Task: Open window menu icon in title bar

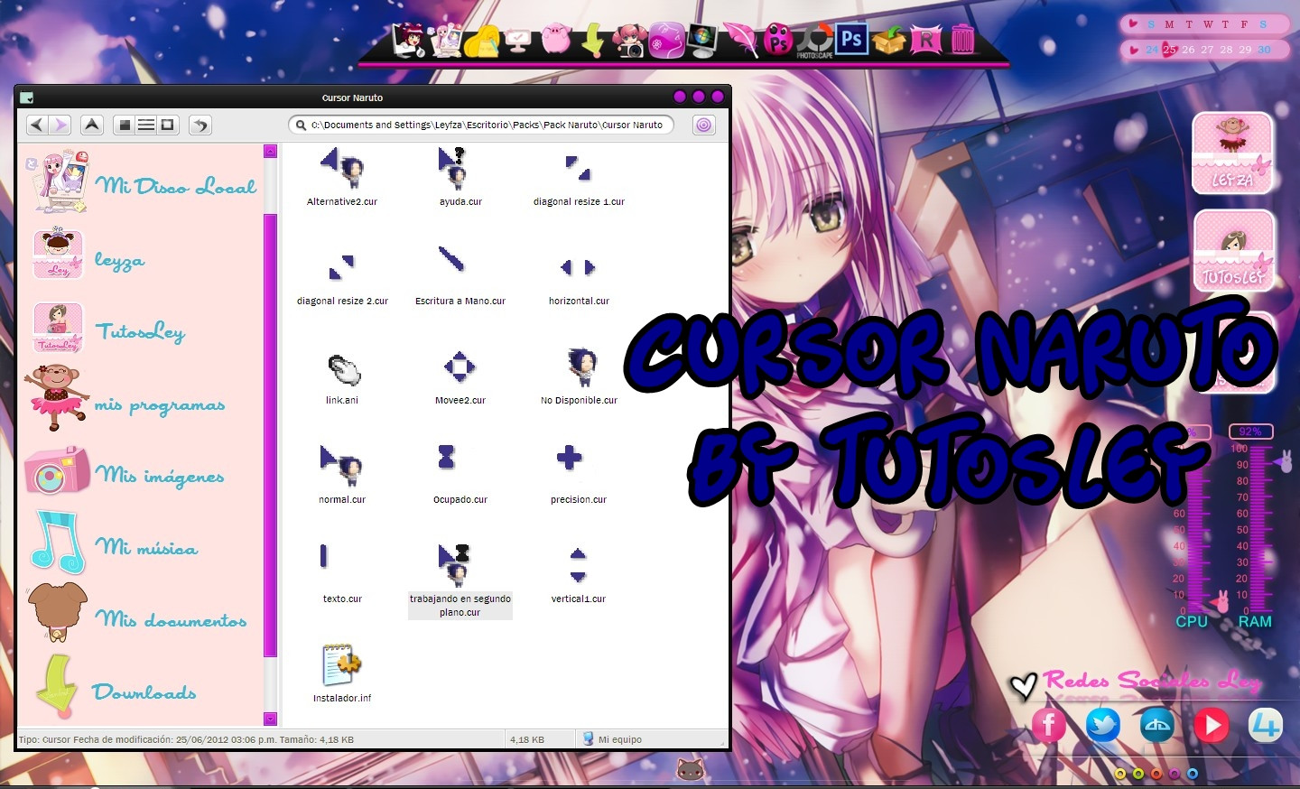Action: pos(26,97)
